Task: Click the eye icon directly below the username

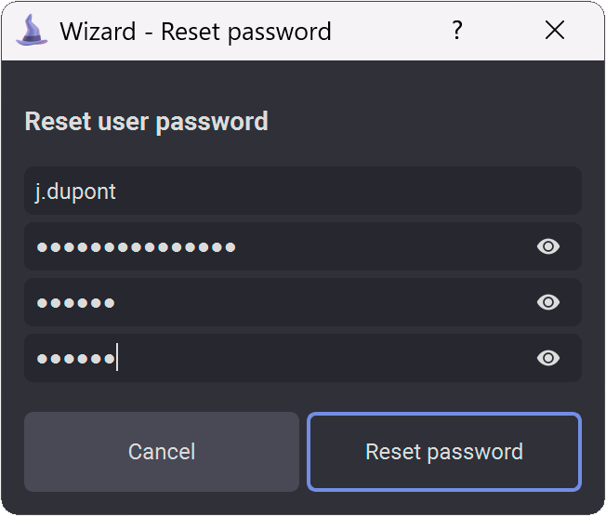Action: pyautogui.click(x=548, y=246)
